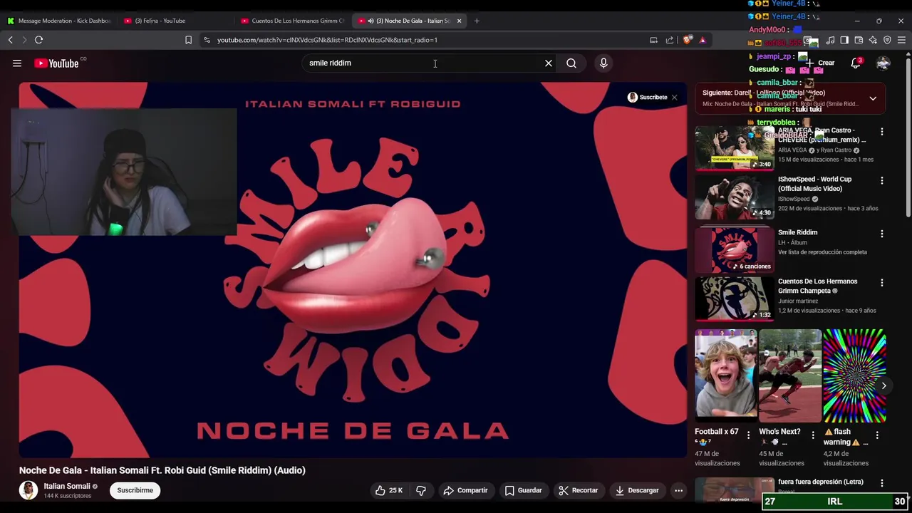Reload the current page

[39, 40]
